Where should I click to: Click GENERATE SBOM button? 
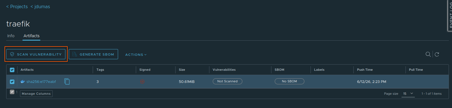pyautogui.click(x=93, y=54)
